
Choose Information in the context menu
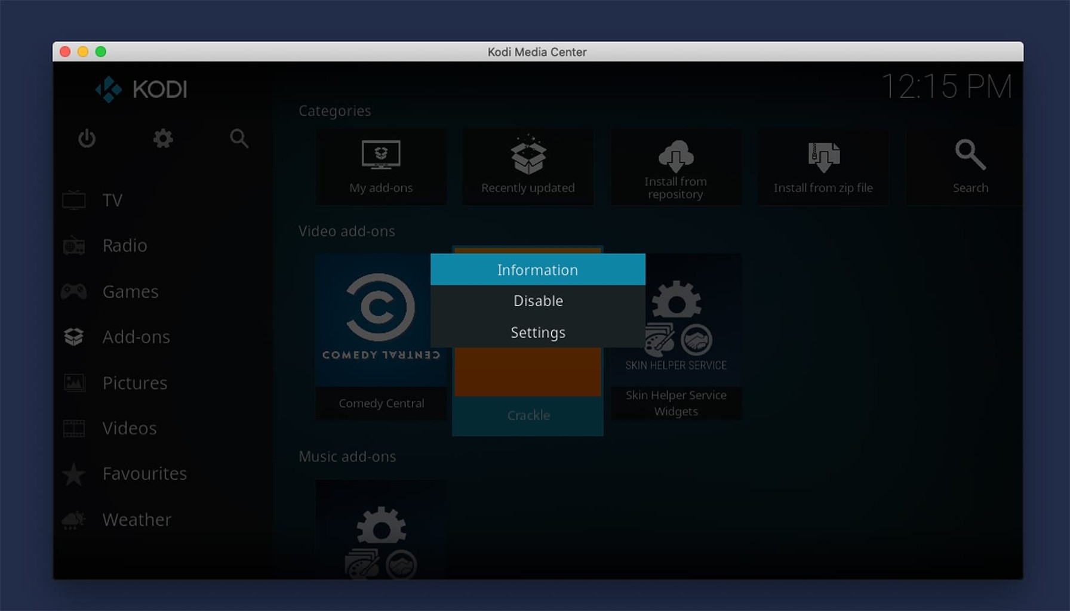[x=537, y=270]
